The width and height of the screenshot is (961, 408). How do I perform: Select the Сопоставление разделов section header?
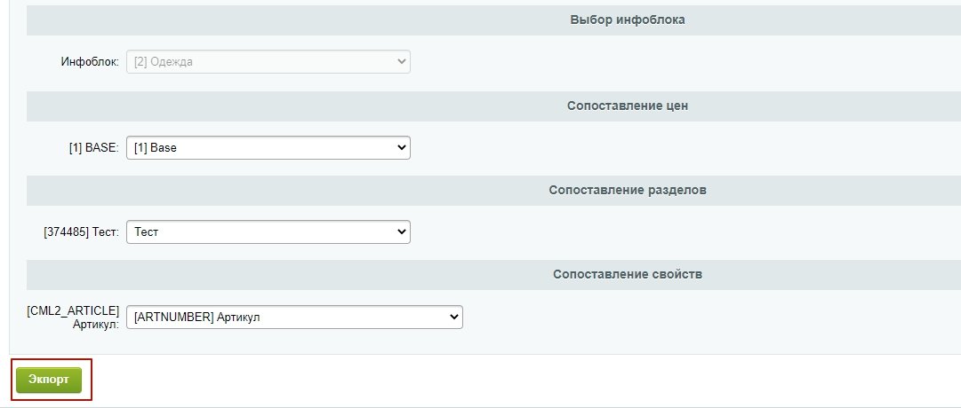[x=628, y=190]
